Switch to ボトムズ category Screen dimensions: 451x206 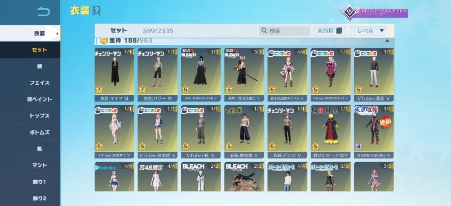(x=30, y=132)
